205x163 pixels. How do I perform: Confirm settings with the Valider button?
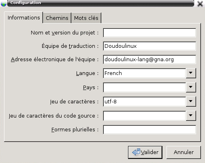(x=145, y=152)
